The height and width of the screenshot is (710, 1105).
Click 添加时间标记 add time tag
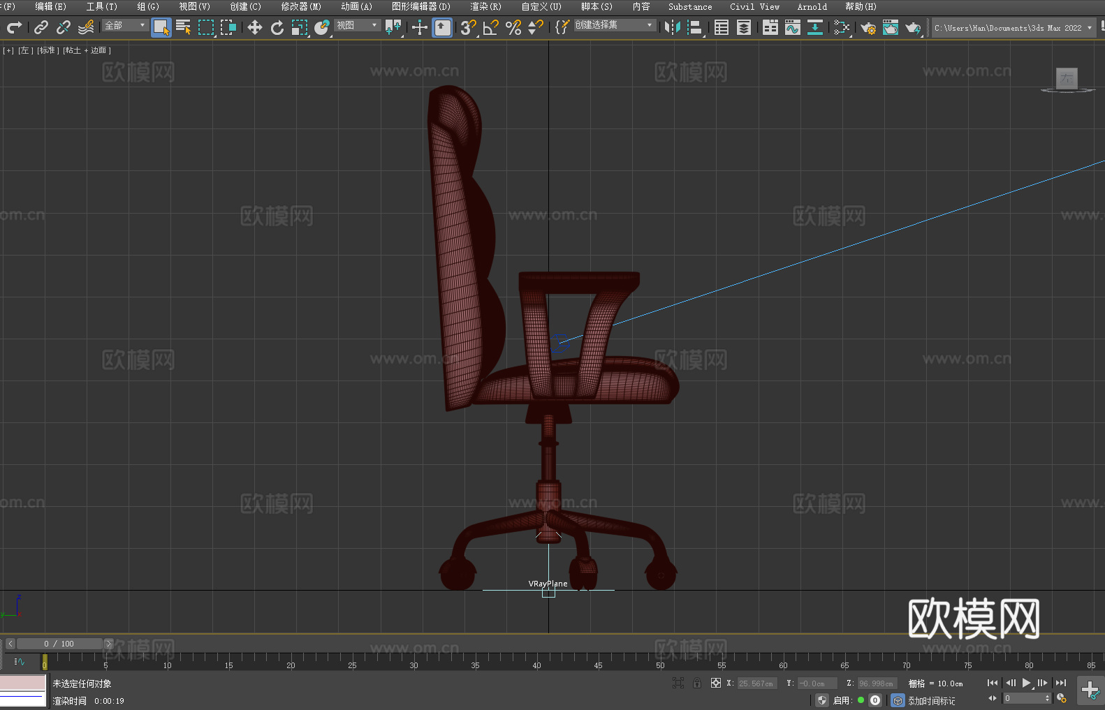pos(932,701)
